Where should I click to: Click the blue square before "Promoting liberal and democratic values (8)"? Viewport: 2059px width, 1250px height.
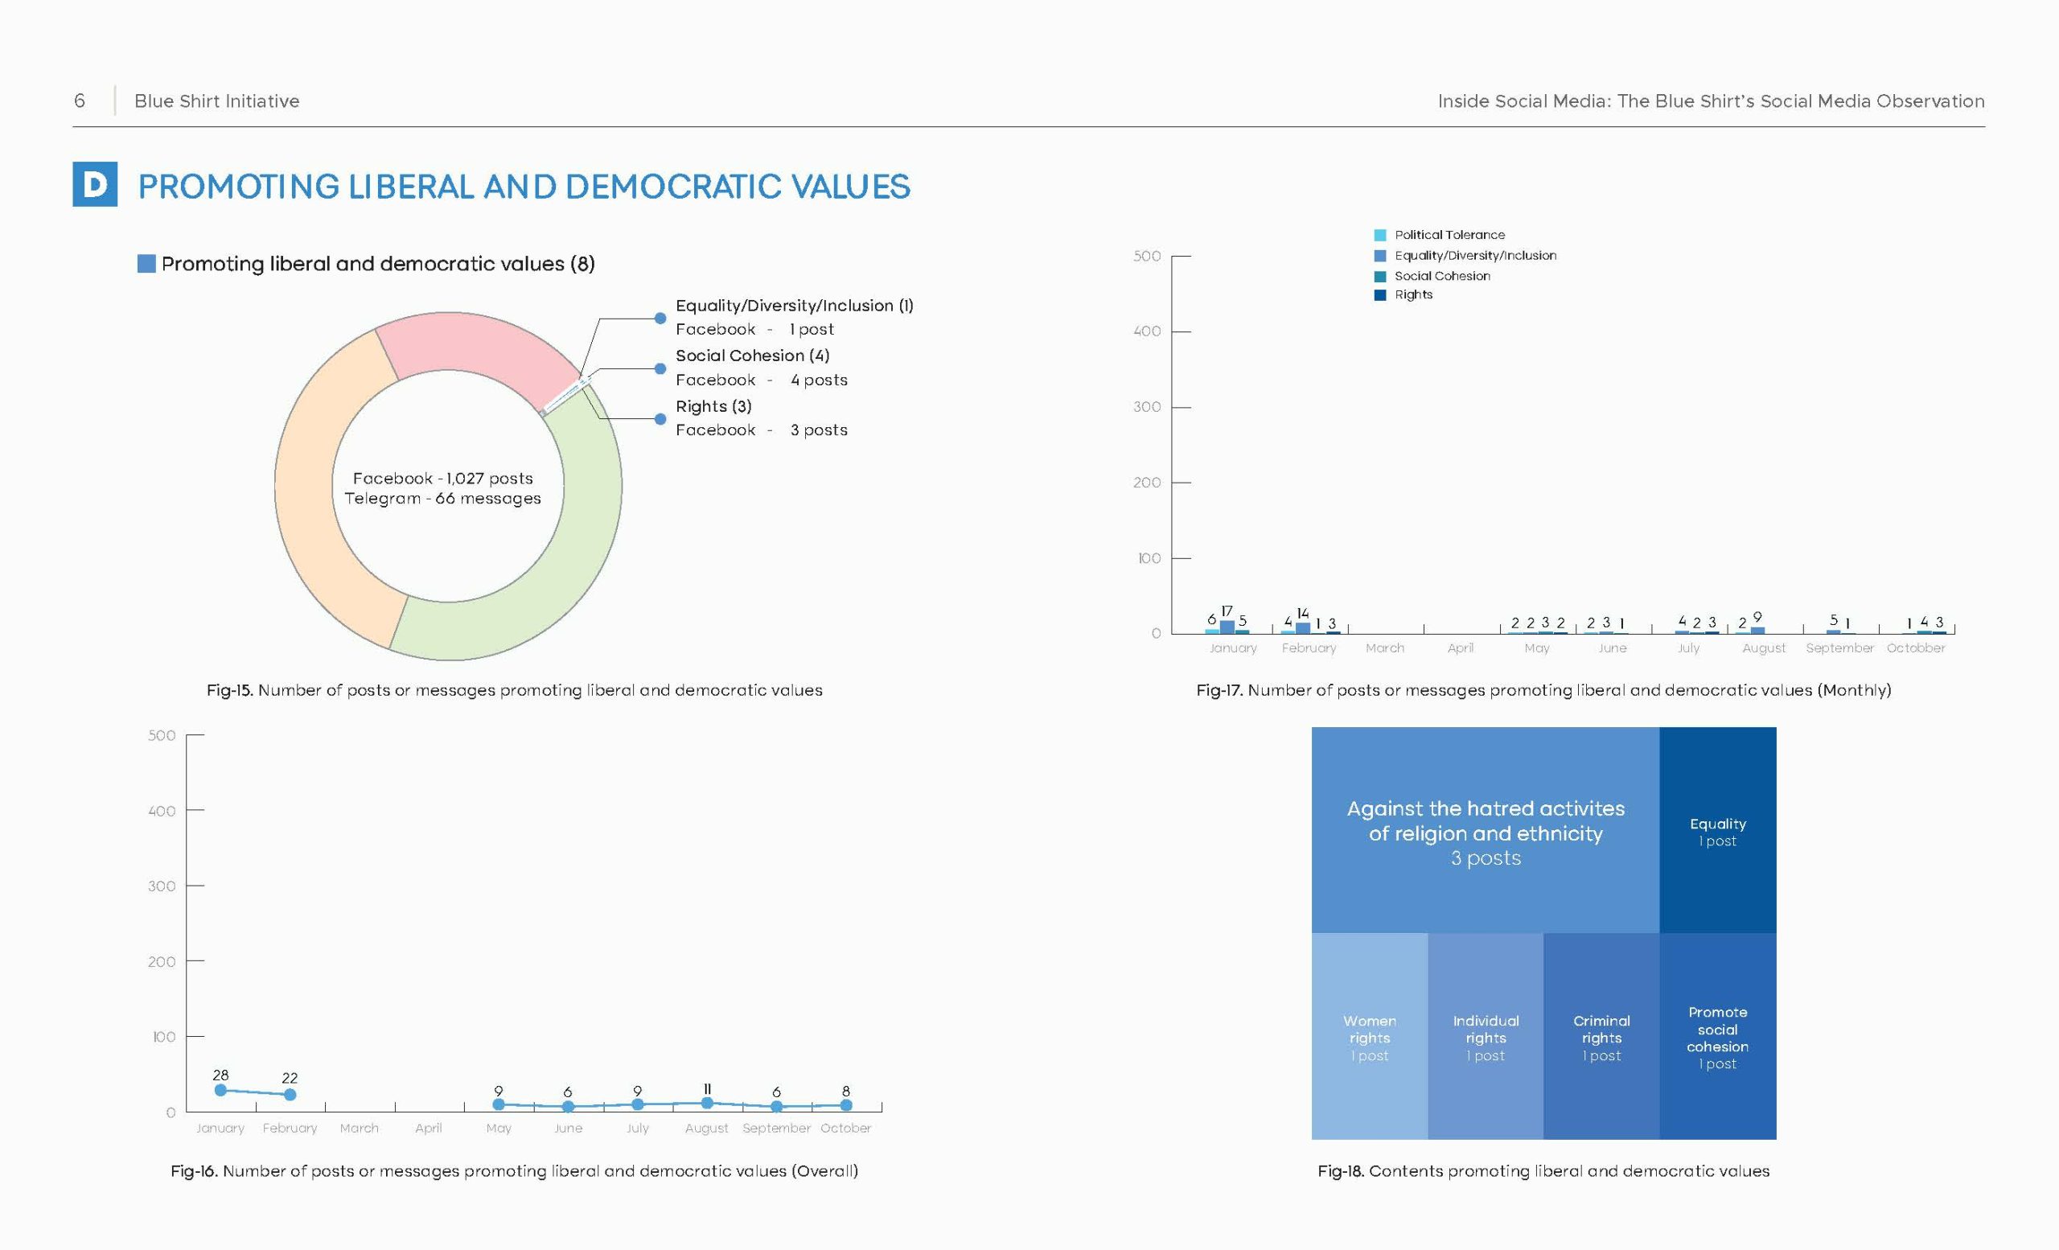[x=146, y=264]
